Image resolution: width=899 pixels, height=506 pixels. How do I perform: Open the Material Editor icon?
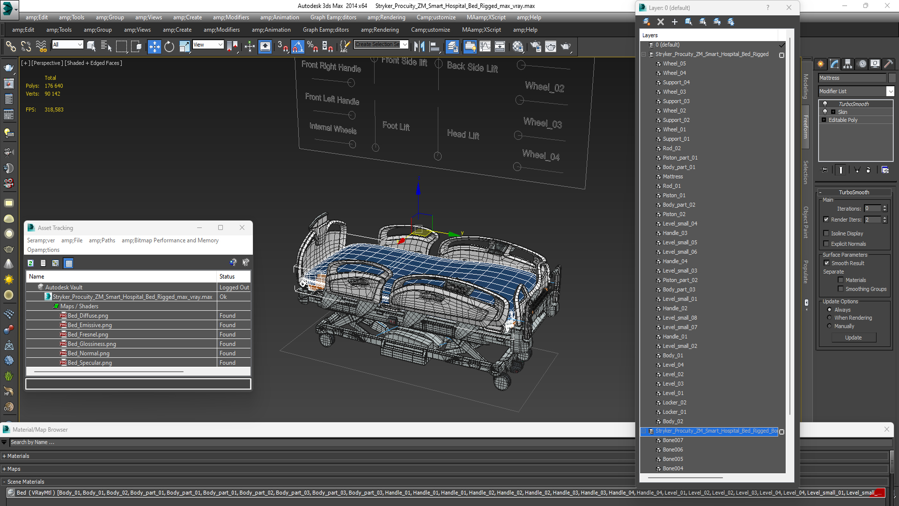[518, 46]
